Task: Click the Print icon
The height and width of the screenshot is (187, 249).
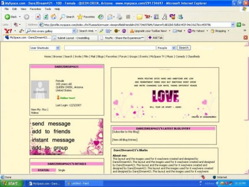Action: [x=119, y=17]
